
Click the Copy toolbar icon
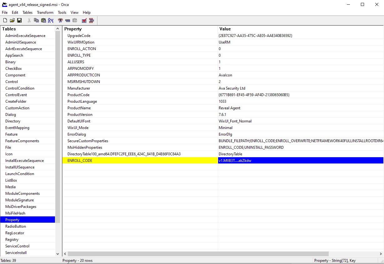tap(36, 20)
